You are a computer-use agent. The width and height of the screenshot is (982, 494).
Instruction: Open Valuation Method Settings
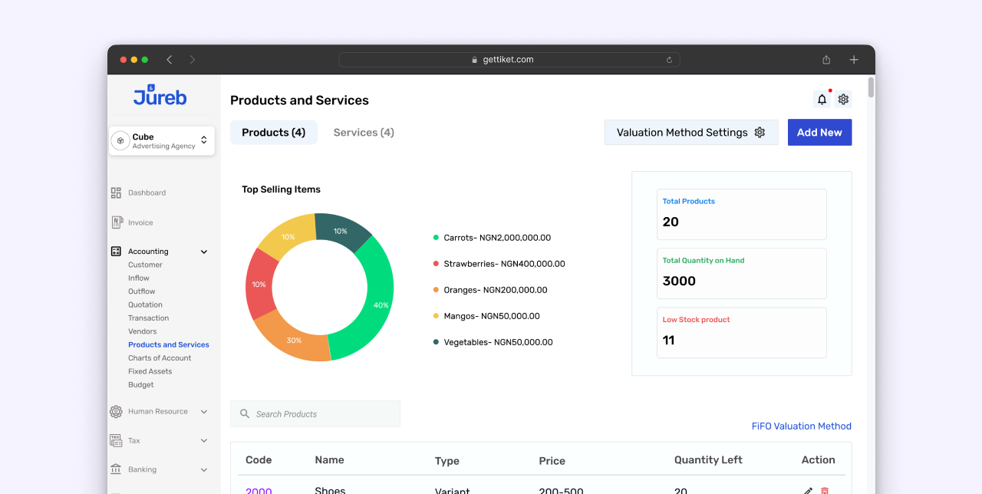690,133
